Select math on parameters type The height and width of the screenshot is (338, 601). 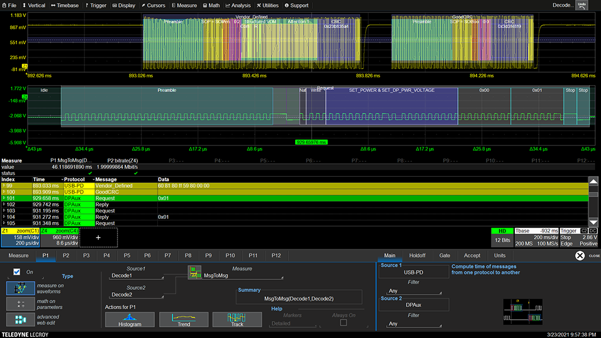point(20,304)
